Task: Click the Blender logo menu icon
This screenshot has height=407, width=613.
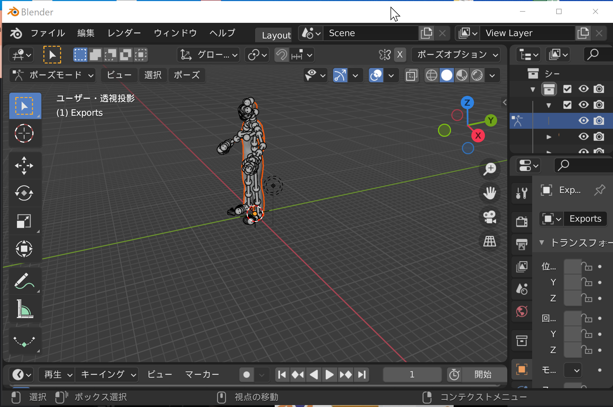Action: [x=16, y=33]
